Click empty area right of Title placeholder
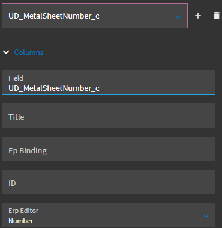 pyautogui.click(x=120, y=116)
